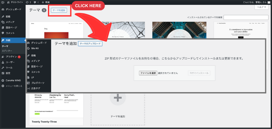
Task: Click the 外観 paintbrush icon
Action: pos(3,40)
